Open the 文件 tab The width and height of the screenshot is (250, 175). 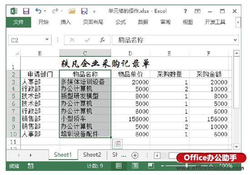tap(19, 22)
